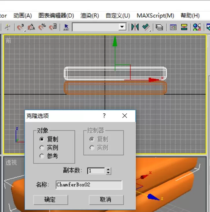The image size is (210, 212).
Task: Click the 透视 viewport label
Action: [x=11, y=162]
